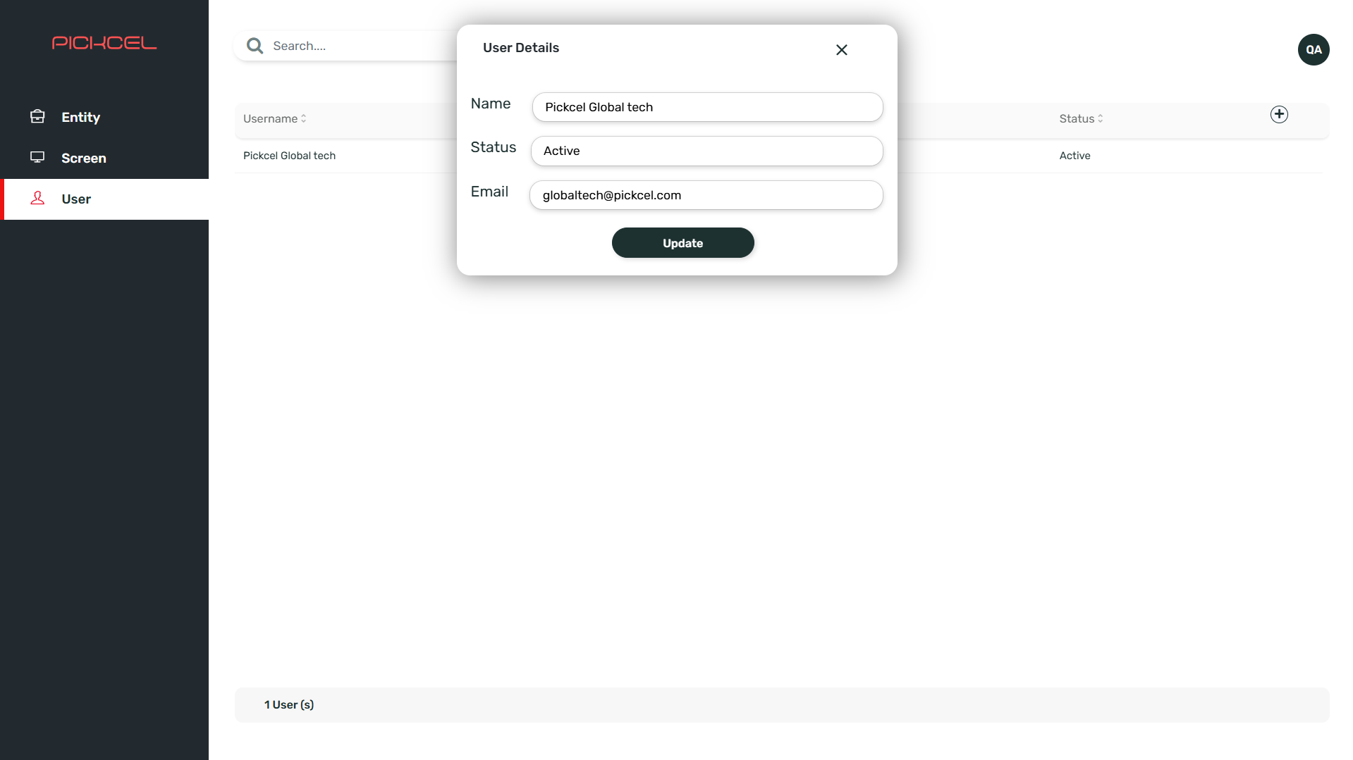Close the User Details dialog with the X

click(x=841, y=49)
